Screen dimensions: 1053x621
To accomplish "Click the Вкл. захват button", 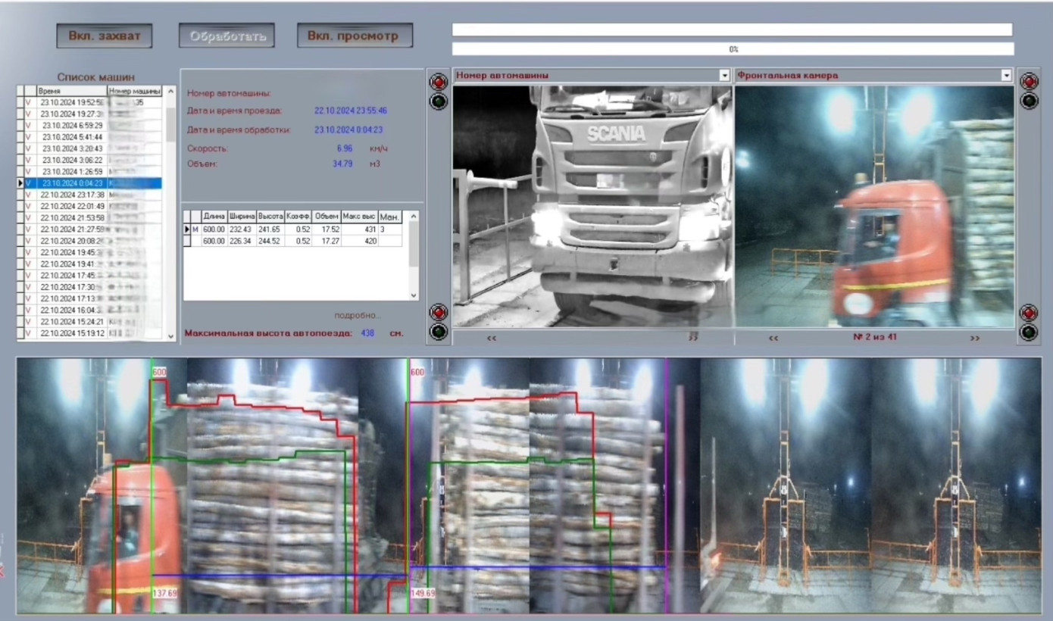I will coord(105,36).
